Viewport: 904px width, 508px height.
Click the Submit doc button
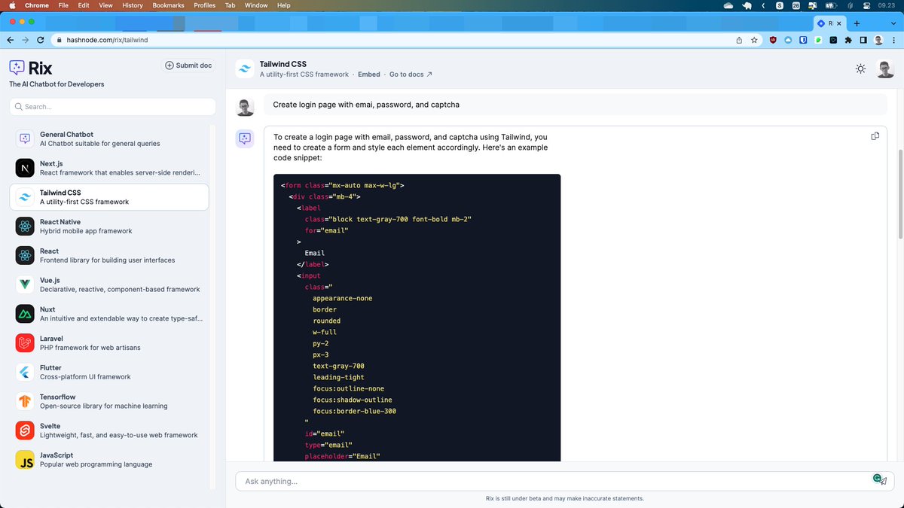(188, 65)
